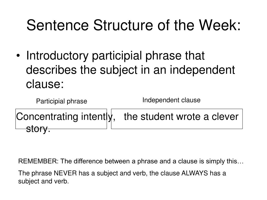Click the final line "subject and verb."
Screen dimensions: 267x200
click(x=44, y=181)
